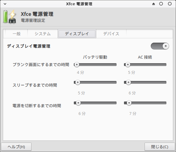
Task: Click the 7 分 value under the AC slider
Action: tap(133, 113)
